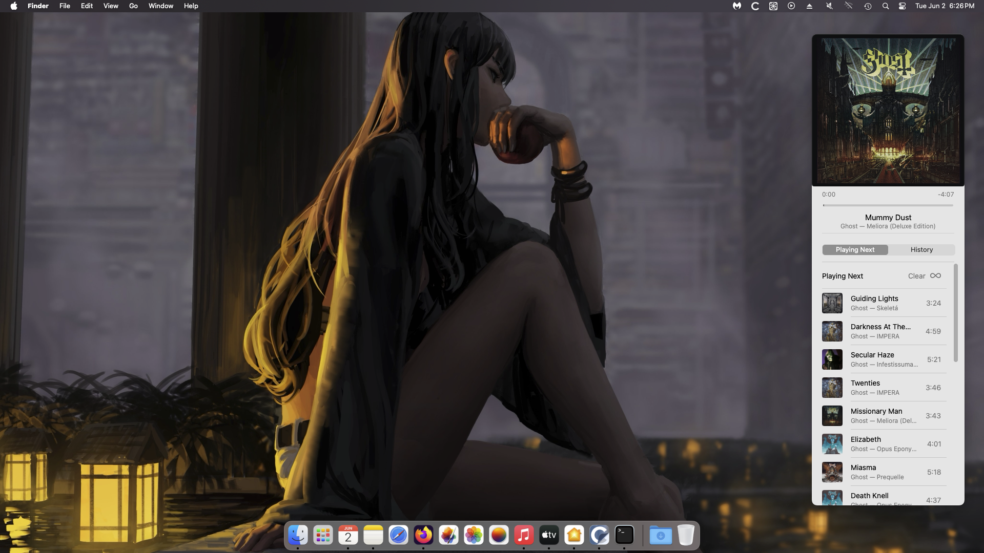The image size is (984, 553).
Task: Click Ghost — Meliora (Deluxe Edition) subtitle
Action: 888,226
